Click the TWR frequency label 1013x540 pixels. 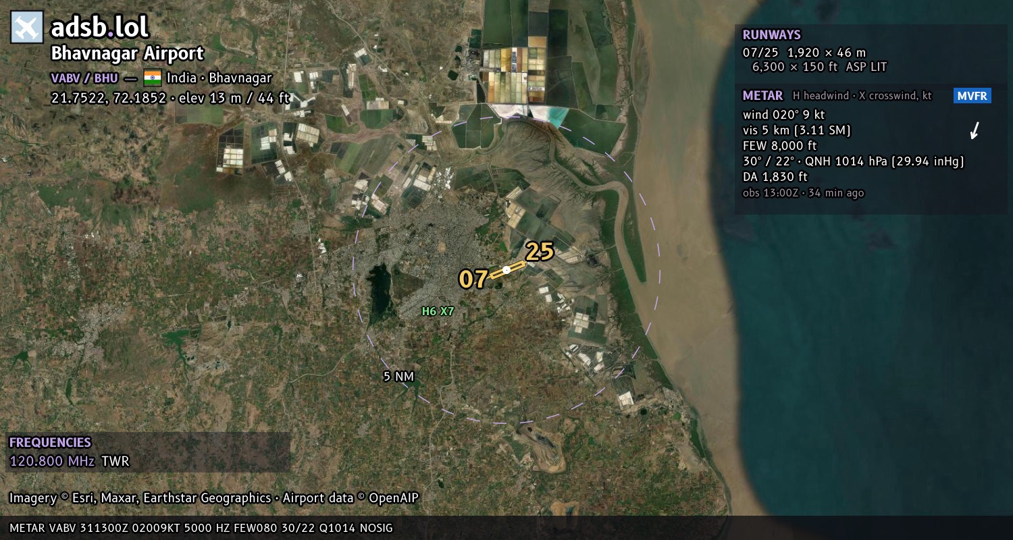click(115, 462)
